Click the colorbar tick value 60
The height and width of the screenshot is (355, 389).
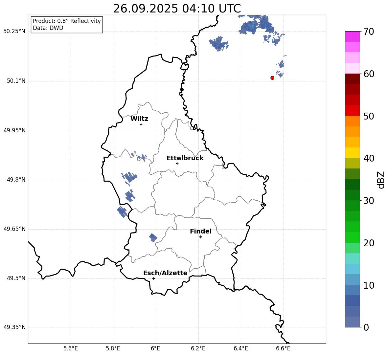pos(368,74)
